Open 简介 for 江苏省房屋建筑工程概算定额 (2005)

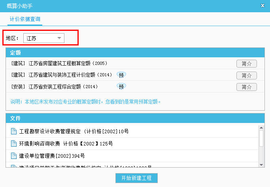246,64
